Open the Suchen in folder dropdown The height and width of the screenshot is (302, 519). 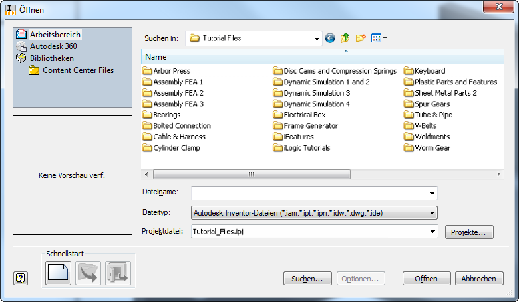[x=254, y=38]
